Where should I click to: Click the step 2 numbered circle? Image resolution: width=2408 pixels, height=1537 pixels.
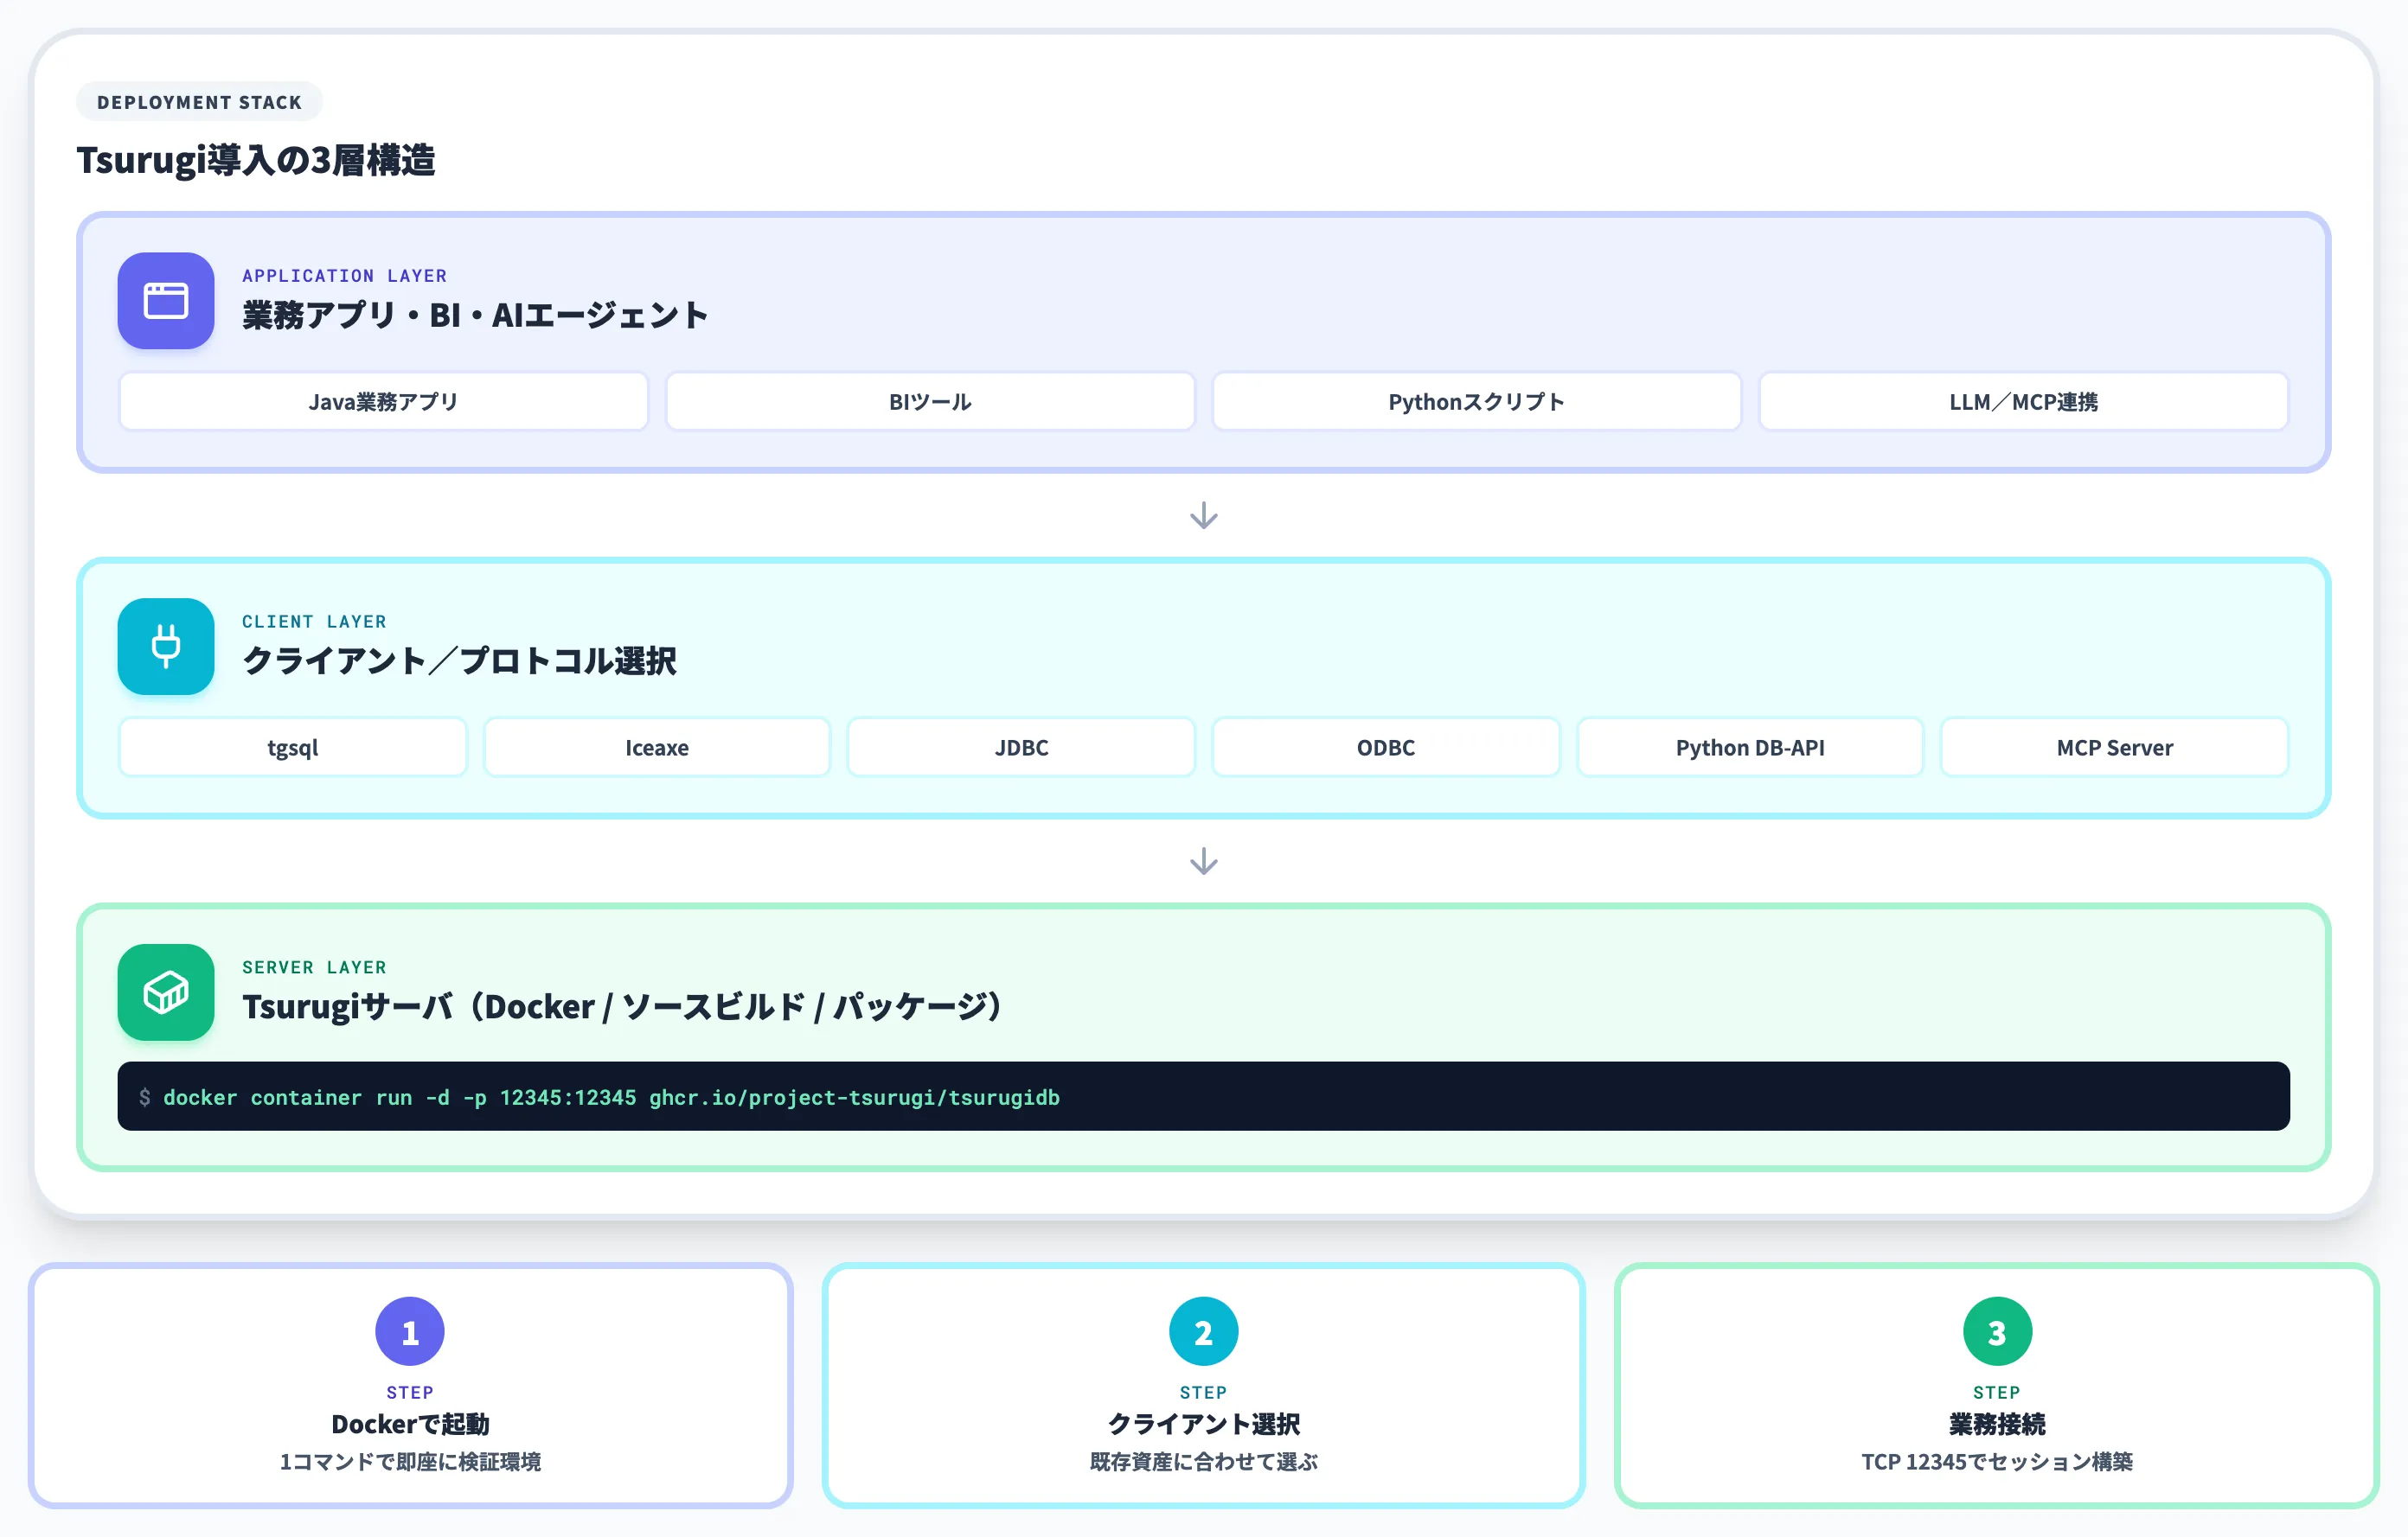tap(1203, 1331)
